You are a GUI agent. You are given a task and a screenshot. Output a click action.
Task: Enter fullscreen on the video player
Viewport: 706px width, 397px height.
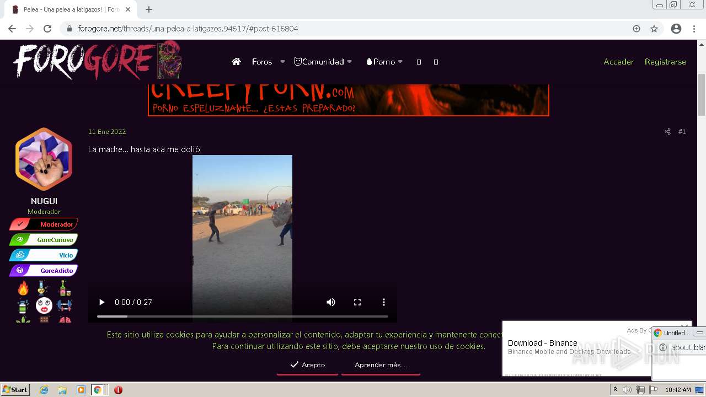tap(357, 302)
